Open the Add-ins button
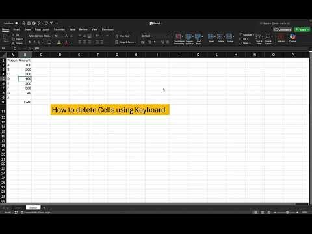 coord(281,38)
